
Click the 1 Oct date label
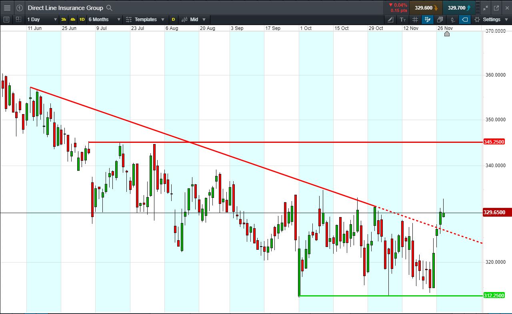(x=306, y=28)
